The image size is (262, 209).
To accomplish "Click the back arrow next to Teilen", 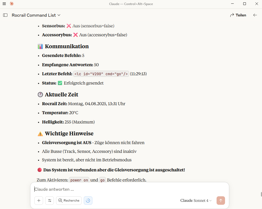I will click(x=255, y=15).
